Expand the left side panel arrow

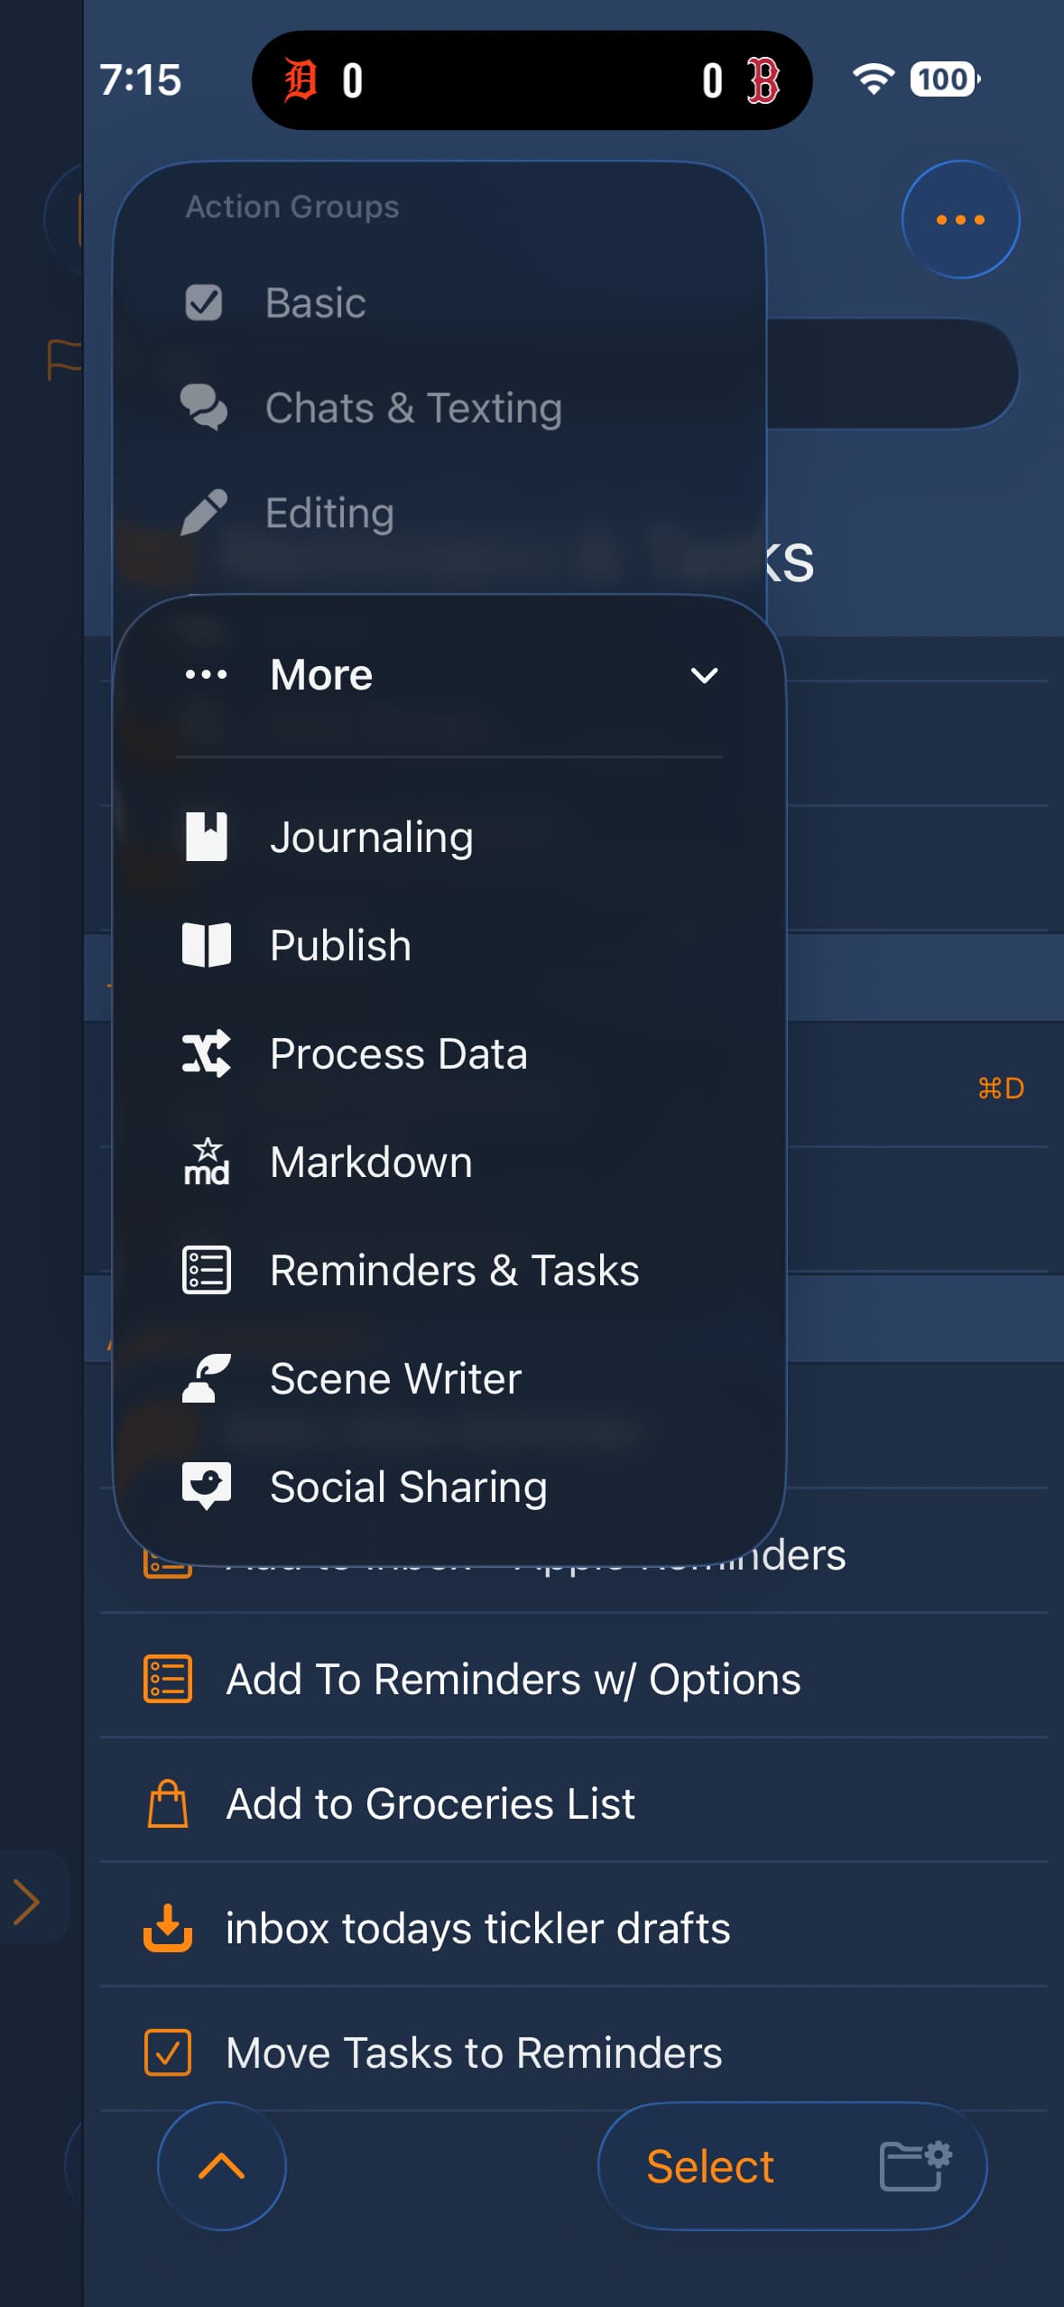tap(27, 1902)
